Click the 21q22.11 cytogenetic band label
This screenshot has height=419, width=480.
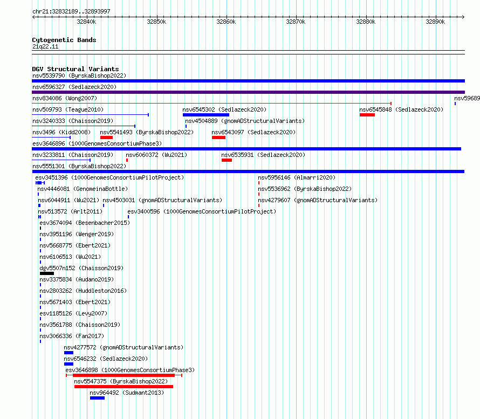pyautogui.click(x=45, y=46)
